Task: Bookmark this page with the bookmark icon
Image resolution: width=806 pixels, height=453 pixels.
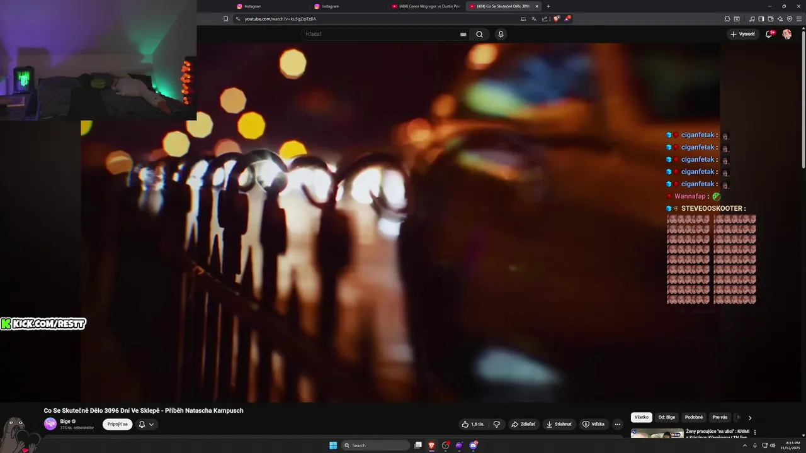Action: pyautogui.click(x=225, y=19)
